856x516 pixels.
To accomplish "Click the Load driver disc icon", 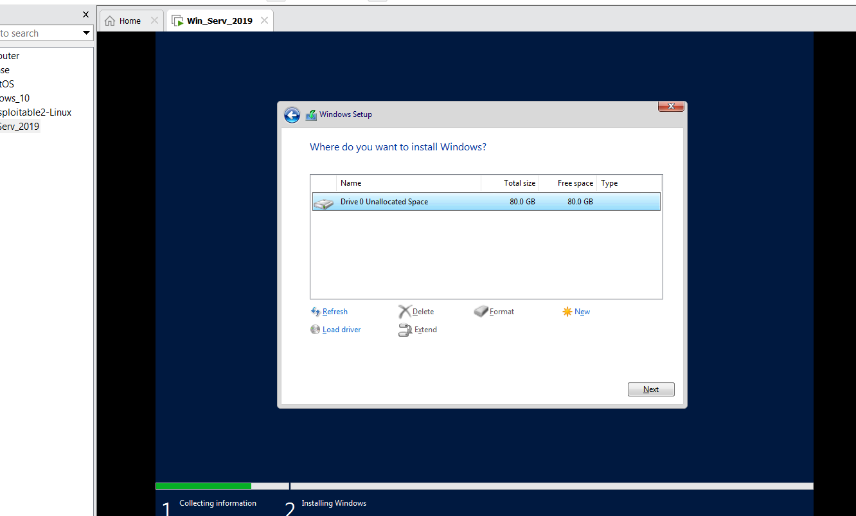I will click(x=315, y=330).
